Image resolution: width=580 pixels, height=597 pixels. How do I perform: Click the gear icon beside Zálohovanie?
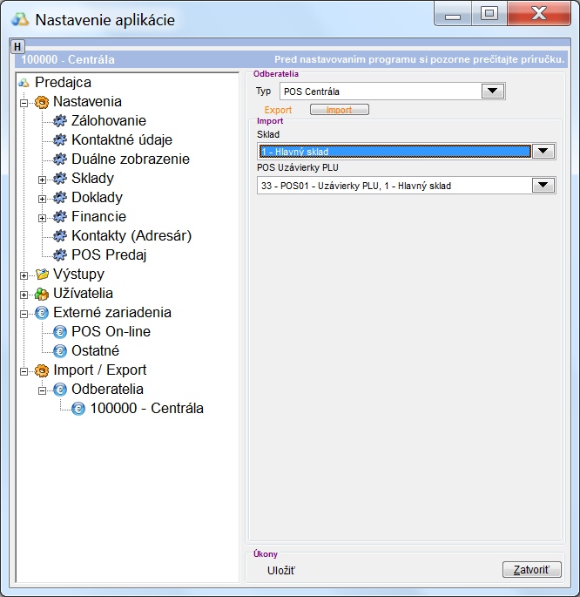[60, 121]
